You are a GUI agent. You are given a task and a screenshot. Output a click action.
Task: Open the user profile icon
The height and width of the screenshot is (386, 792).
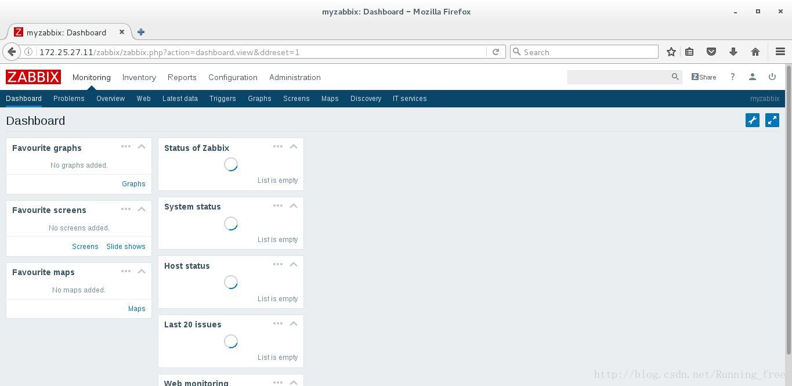[753, 77]
